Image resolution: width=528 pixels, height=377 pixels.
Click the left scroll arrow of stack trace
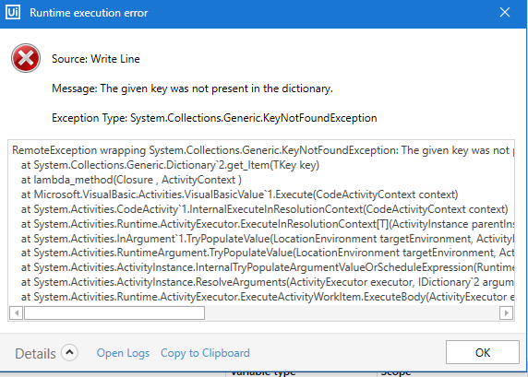click(16, 313)
